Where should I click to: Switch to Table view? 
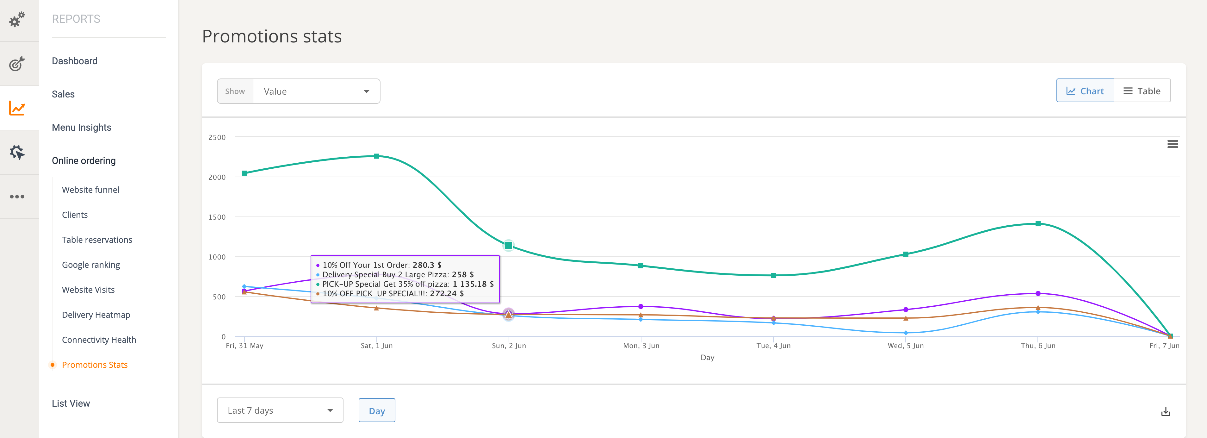coord(1142,91)
